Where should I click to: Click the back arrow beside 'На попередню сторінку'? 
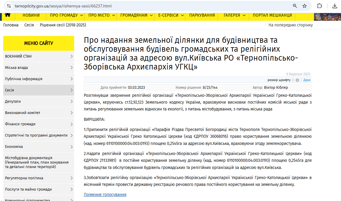[x=265, y=25]
